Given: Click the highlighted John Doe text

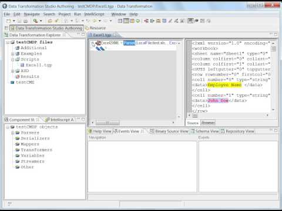Looking at the screenshot, I should 218,101.
